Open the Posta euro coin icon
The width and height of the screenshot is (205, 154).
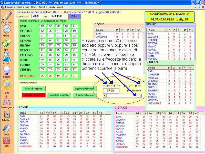pyautogui.click(x=7, y=85)
